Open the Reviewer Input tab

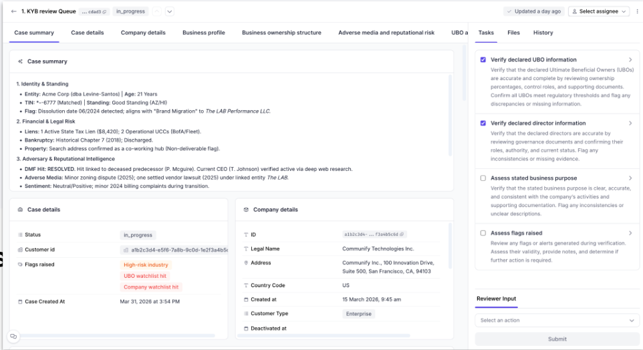496,299
